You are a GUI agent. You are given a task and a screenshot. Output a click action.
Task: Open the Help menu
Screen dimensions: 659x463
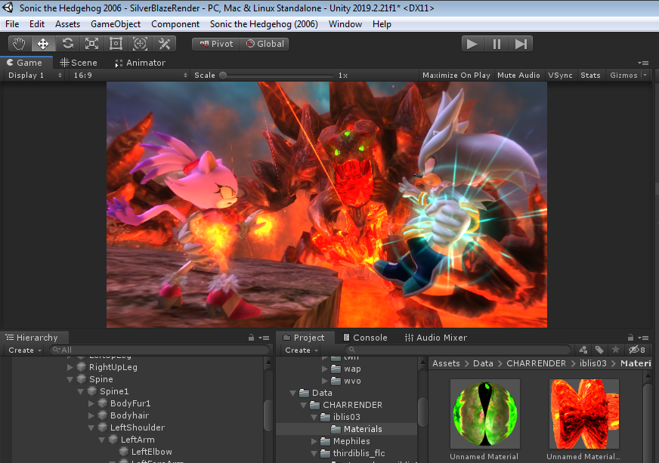[x=382, y=24]
